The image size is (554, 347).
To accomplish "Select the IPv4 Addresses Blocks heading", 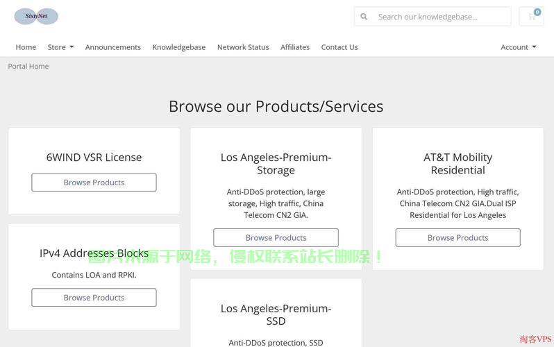I will point(94,253).
